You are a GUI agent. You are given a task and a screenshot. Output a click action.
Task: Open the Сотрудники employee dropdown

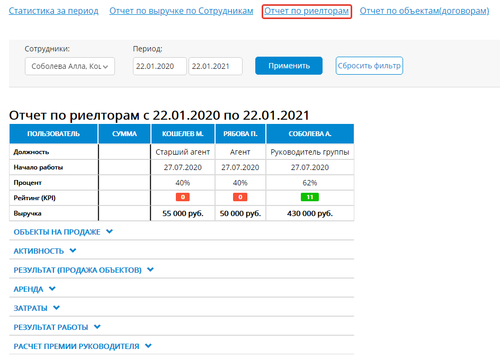pos(70,67)
